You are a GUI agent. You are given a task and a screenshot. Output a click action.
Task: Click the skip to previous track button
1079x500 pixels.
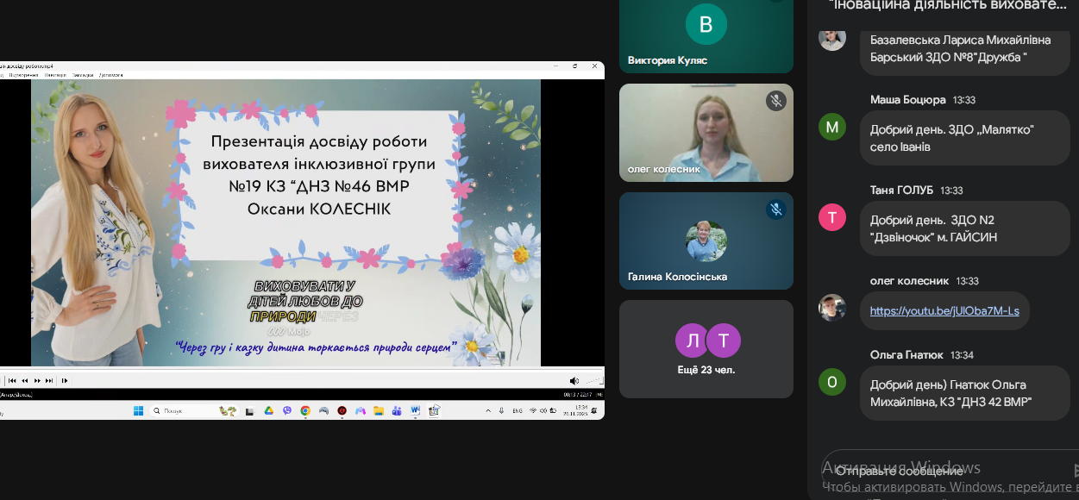tap(12, 380)
